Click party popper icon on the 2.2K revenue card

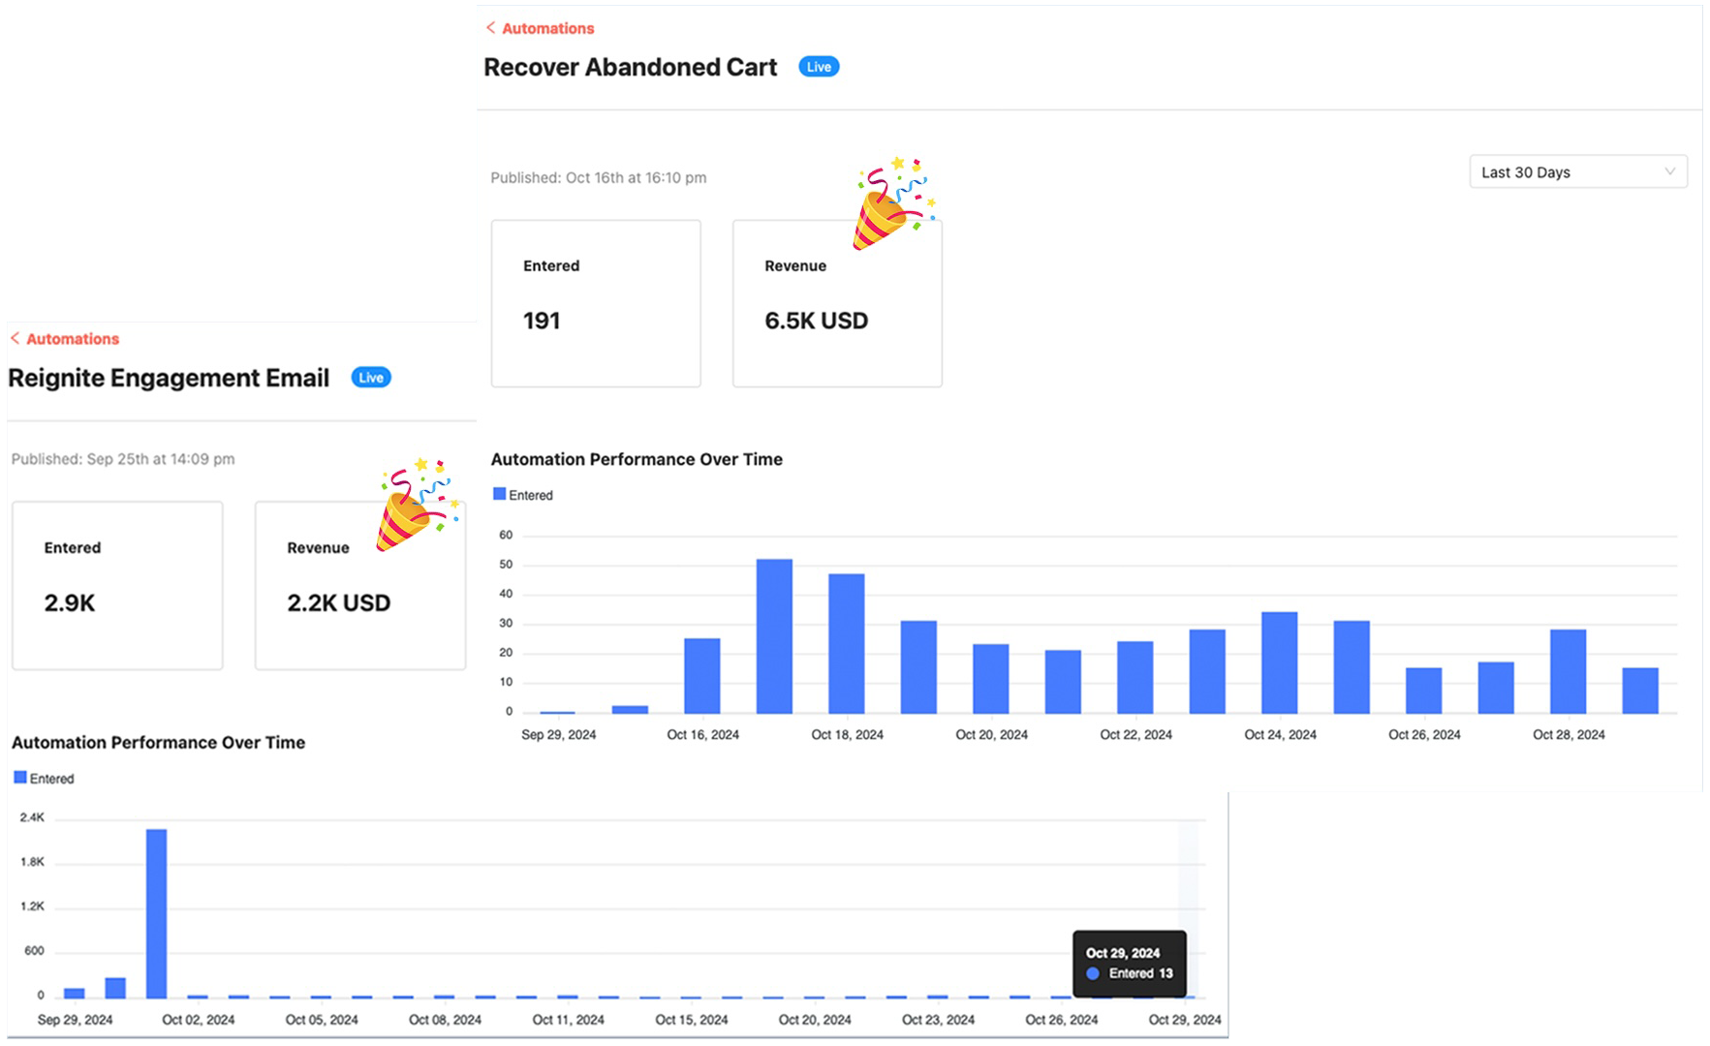tap(417, 505)
